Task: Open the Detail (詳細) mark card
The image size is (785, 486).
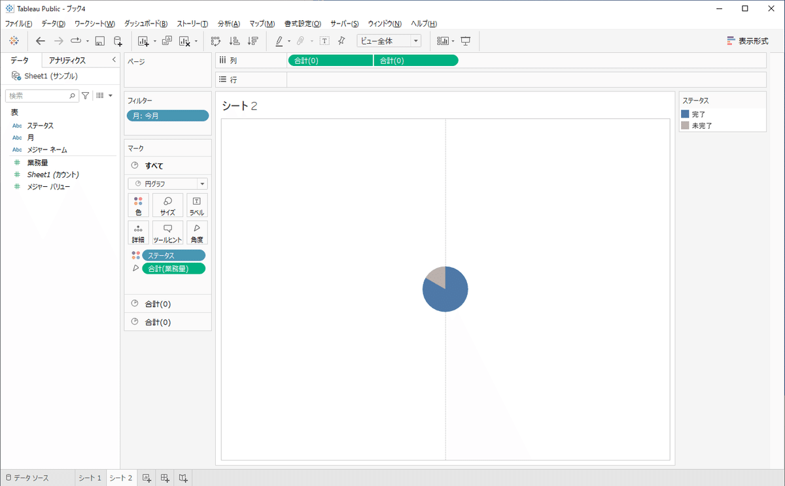Action: [x=138, y=233]
